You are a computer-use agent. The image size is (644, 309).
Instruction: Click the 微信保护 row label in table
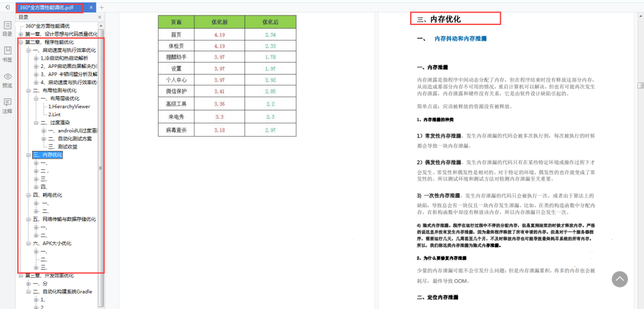tap(176, 91)
